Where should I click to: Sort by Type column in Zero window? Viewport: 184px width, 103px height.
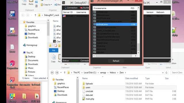pyautogui.click(x=147, y=78)
